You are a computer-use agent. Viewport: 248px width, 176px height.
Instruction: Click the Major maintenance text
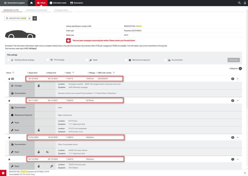[65, 115]
